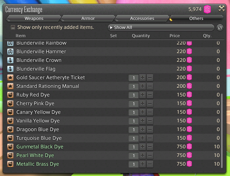Click the Gunmetal Black Dye pot icon
Viewport: 230px width, 176px height.
coord(10,147)
